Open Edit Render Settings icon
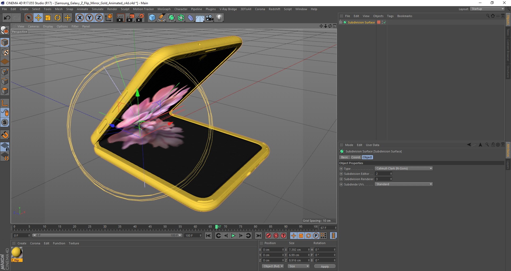 click(x=140, y=18)
